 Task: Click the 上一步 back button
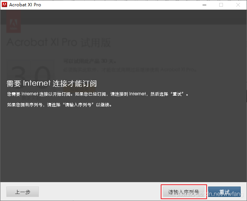tap(23, 192)
